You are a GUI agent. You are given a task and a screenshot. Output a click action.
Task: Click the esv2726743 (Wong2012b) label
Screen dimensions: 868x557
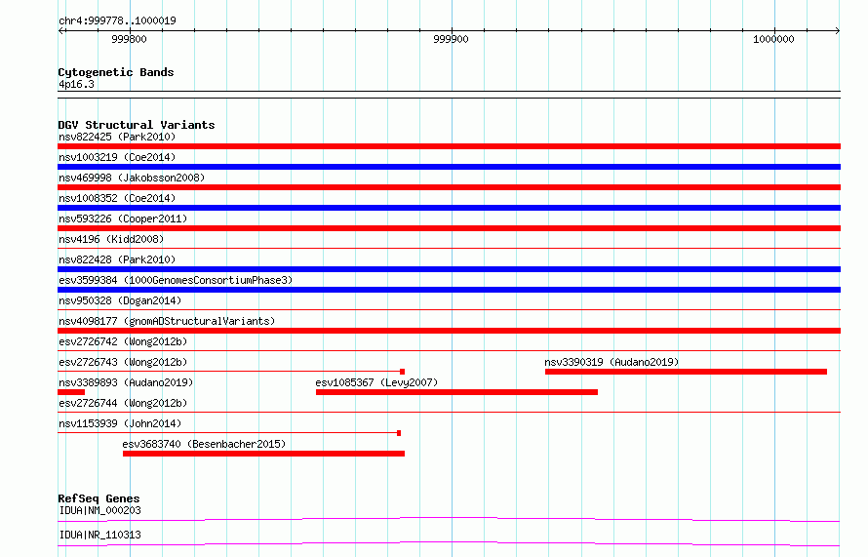(x=123, y=362)
